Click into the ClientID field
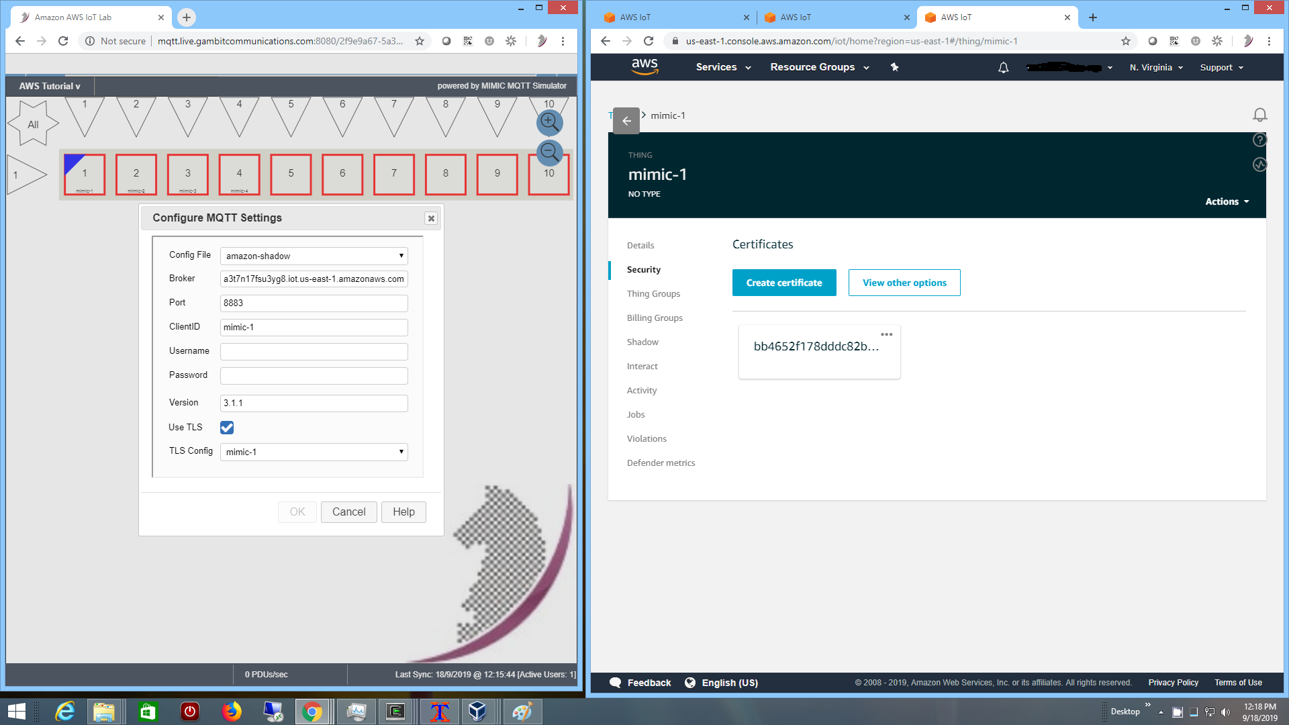Image resolution: width=1289 pixels, height=725 pixels. coord(314,327)
